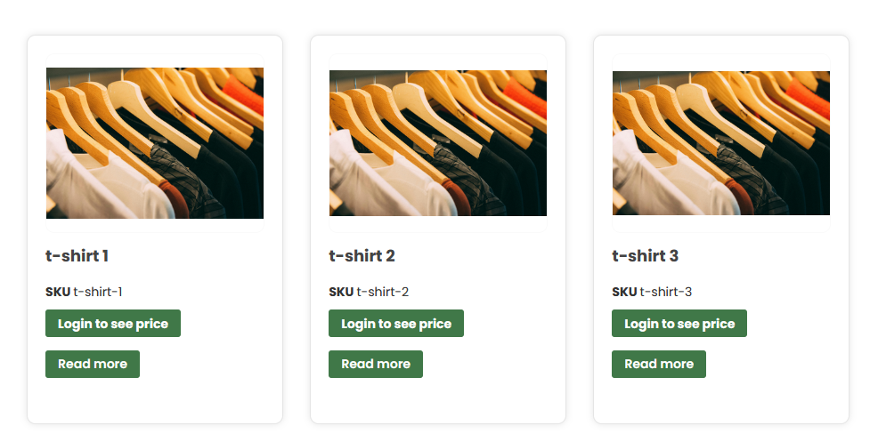
Task: Select the SKU value "t-shirt-3"
Action: 665,292
